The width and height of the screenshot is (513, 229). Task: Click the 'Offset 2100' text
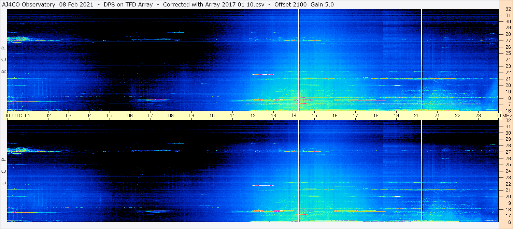coord(290,4)
